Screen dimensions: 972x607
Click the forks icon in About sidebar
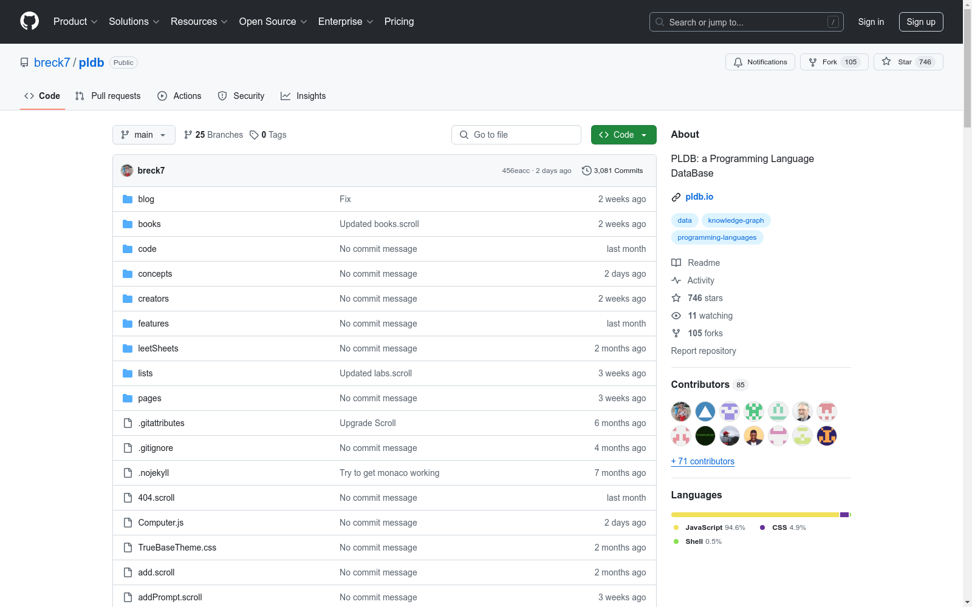[x=676, y=333]
